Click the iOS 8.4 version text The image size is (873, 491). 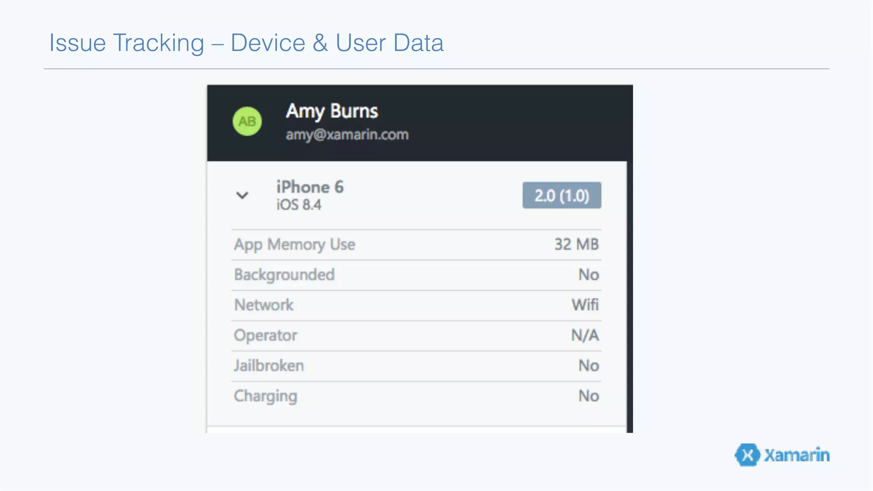click(299, 205)
